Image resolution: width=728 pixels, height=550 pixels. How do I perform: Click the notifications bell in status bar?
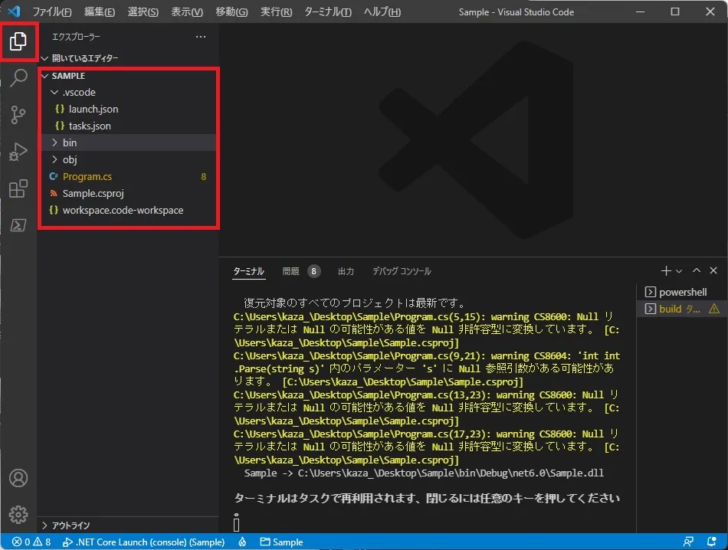click(713, 542)
